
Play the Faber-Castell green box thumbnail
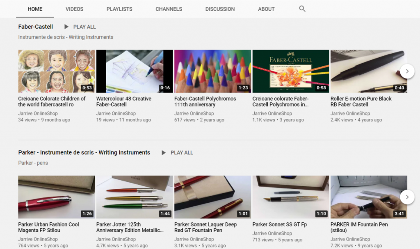click(291, 71)
